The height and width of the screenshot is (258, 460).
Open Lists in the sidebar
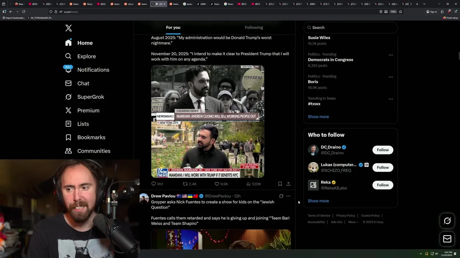click(x=77, y=124)
